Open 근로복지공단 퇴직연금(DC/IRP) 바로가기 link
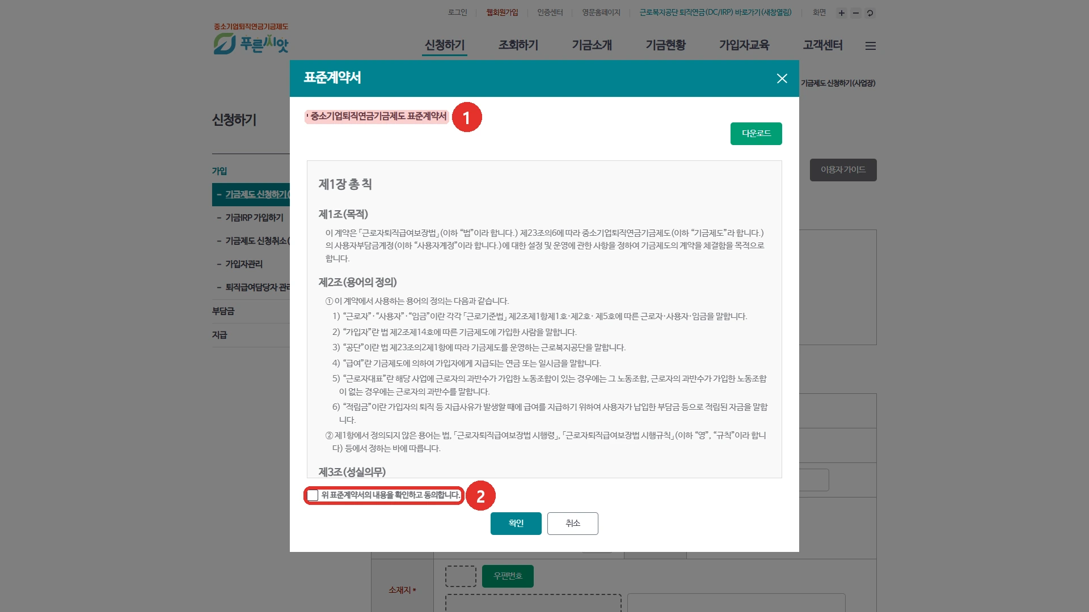Screen dimensions: 1089x612 [x=716, y=12]
